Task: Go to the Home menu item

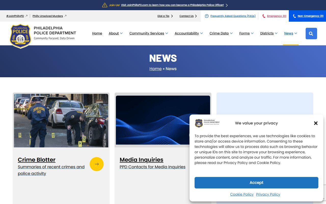Action: (x=97, y=33)
